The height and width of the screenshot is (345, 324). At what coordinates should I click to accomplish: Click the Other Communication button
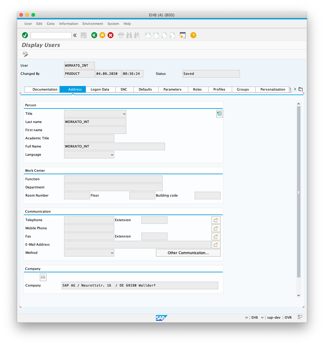(x=188, y=253)
